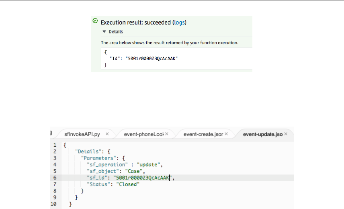Close the event-update.json tab
Screen dimensions: 344x209
(x=286, y=133)
